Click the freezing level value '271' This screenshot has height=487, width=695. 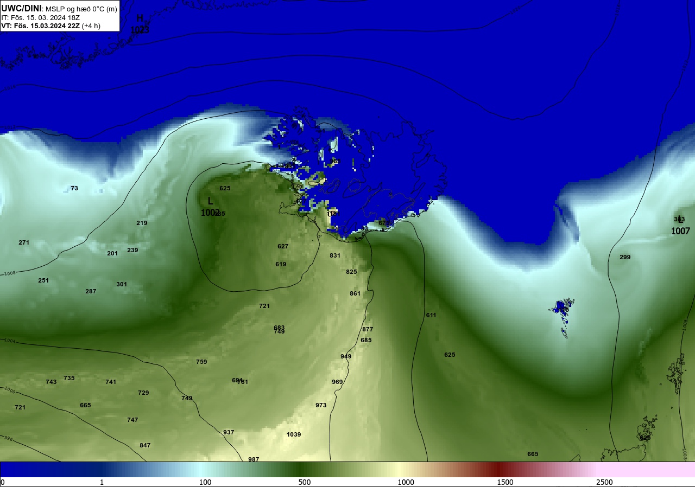[24, 242]
